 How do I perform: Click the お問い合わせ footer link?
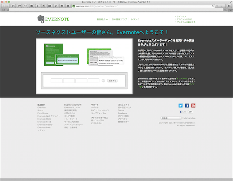(70, 113)
